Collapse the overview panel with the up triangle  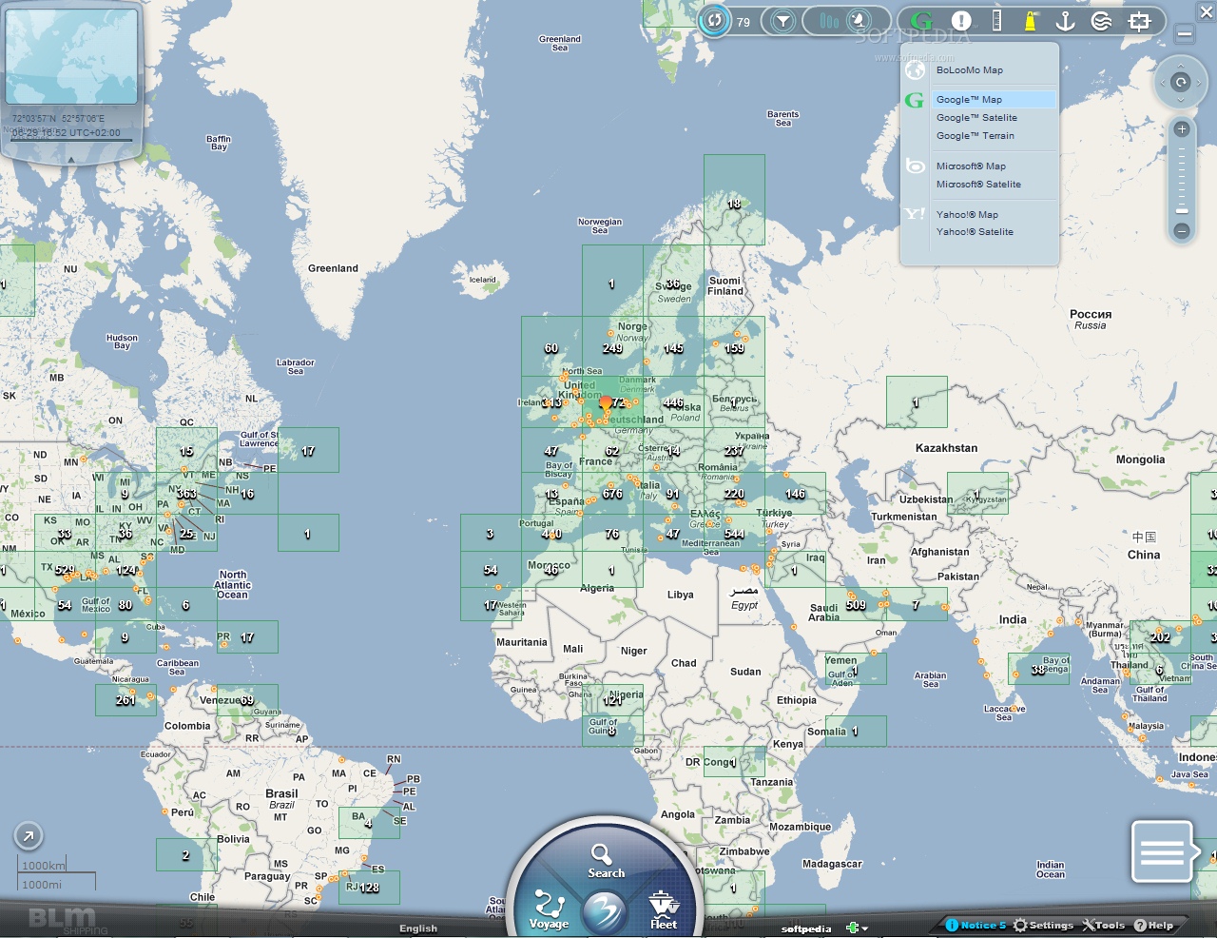point(71,160)
